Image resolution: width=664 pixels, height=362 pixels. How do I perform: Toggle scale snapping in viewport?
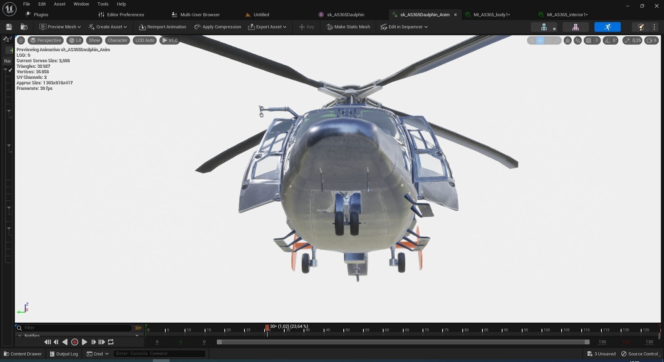click(x=627, y=40)
